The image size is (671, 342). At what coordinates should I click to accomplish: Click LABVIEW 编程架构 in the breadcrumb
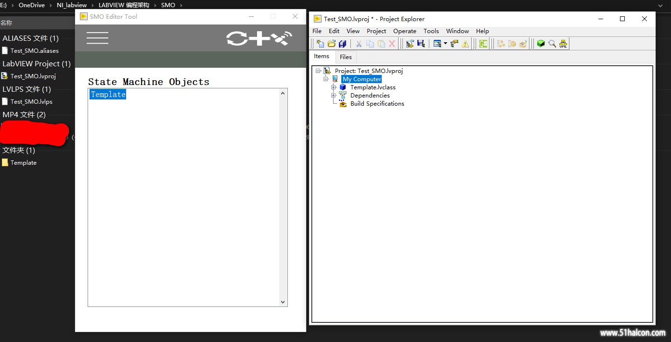tap(124, 5)
